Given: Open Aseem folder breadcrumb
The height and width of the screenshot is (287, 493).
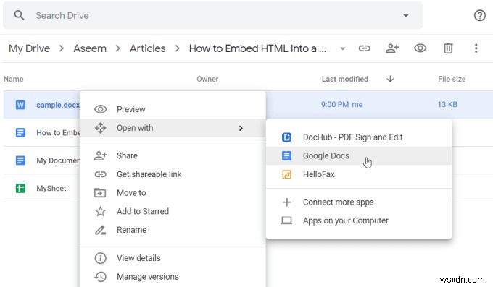Looking at the screenshot, I should click(90, 48).
